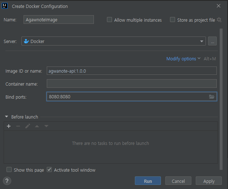Click the 'Image ID or name:' label
This screenshot has width=228, height=189.
click(x=24, y=71)
